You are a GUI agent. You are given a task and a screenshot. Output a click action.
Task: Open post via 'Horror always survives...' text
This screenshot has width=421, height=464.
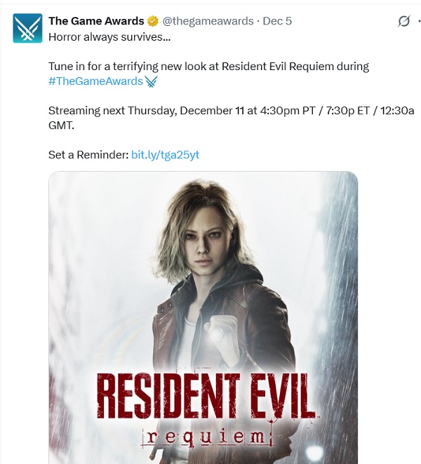coord(109,37)
